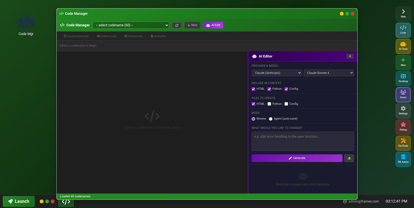Click the eraser icon beside Generate
Image resolution: width=414 pixels, height=208 pixels.
(x=349, y=158)
